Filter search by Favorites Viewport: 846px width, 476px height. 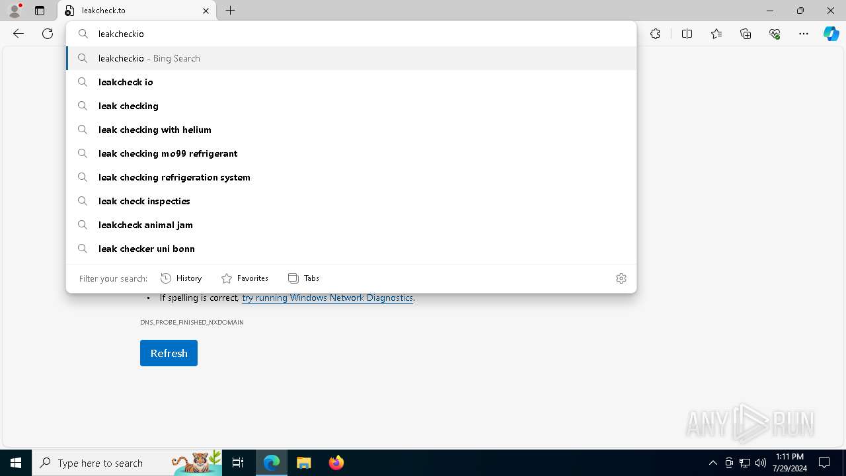(245, 278)
